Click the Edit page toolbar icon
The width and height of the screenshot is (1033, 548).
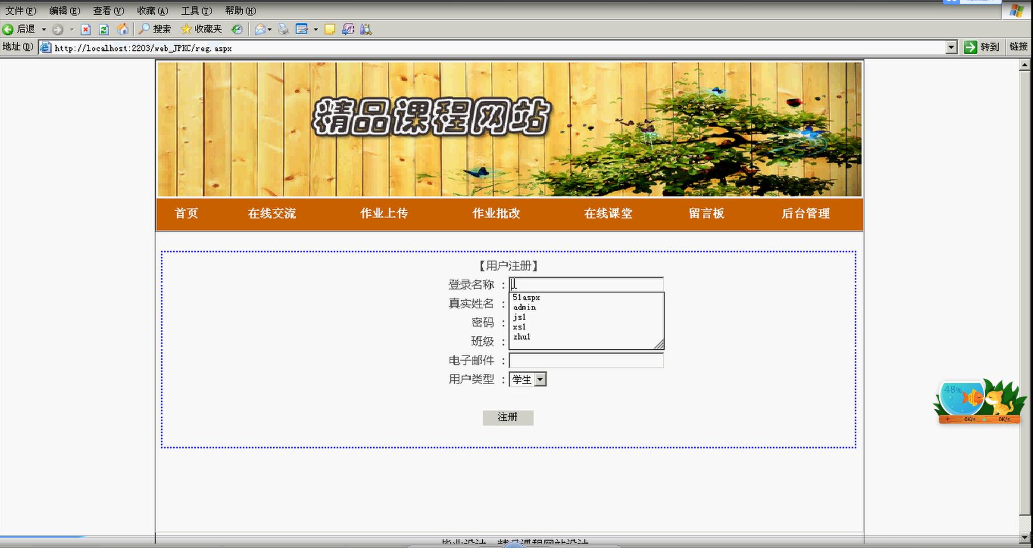point(302,29)
